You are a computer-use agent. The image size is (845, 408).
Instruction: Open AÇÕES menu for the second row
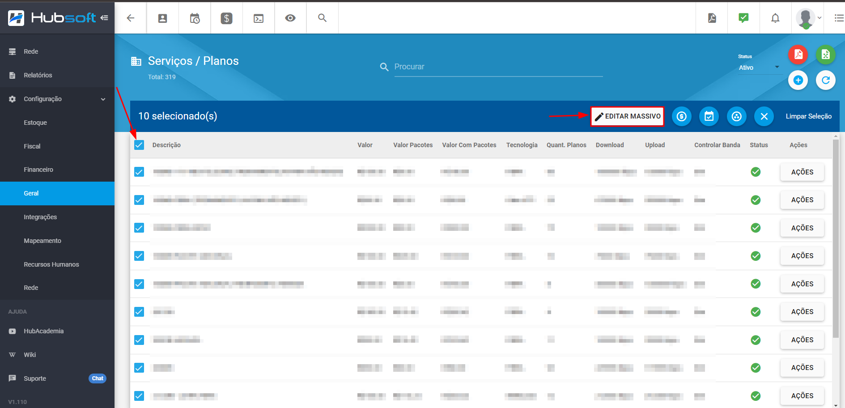point(802,200)
